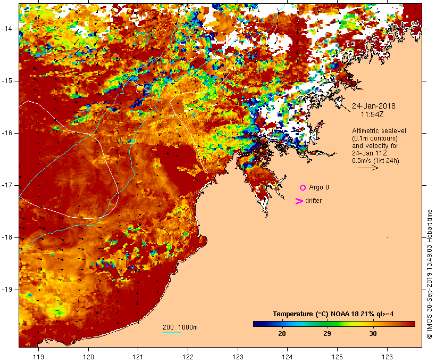
Task: Click the magenta Argo circle marker
Action: pos(303,187)
